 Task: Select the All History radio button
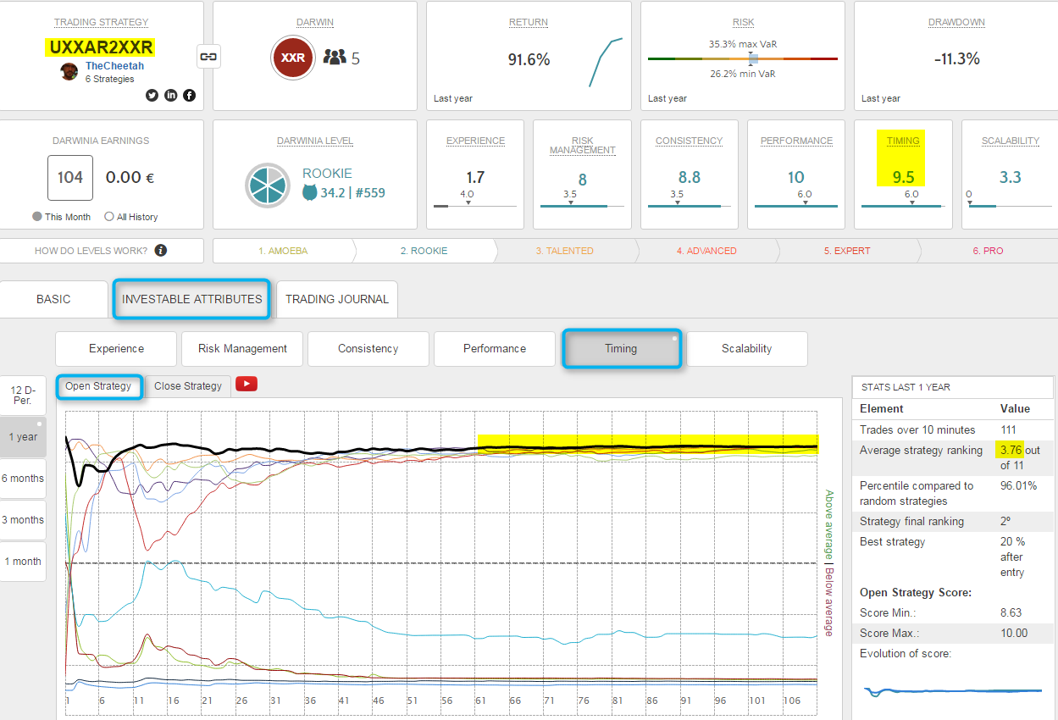coord(109,217)
